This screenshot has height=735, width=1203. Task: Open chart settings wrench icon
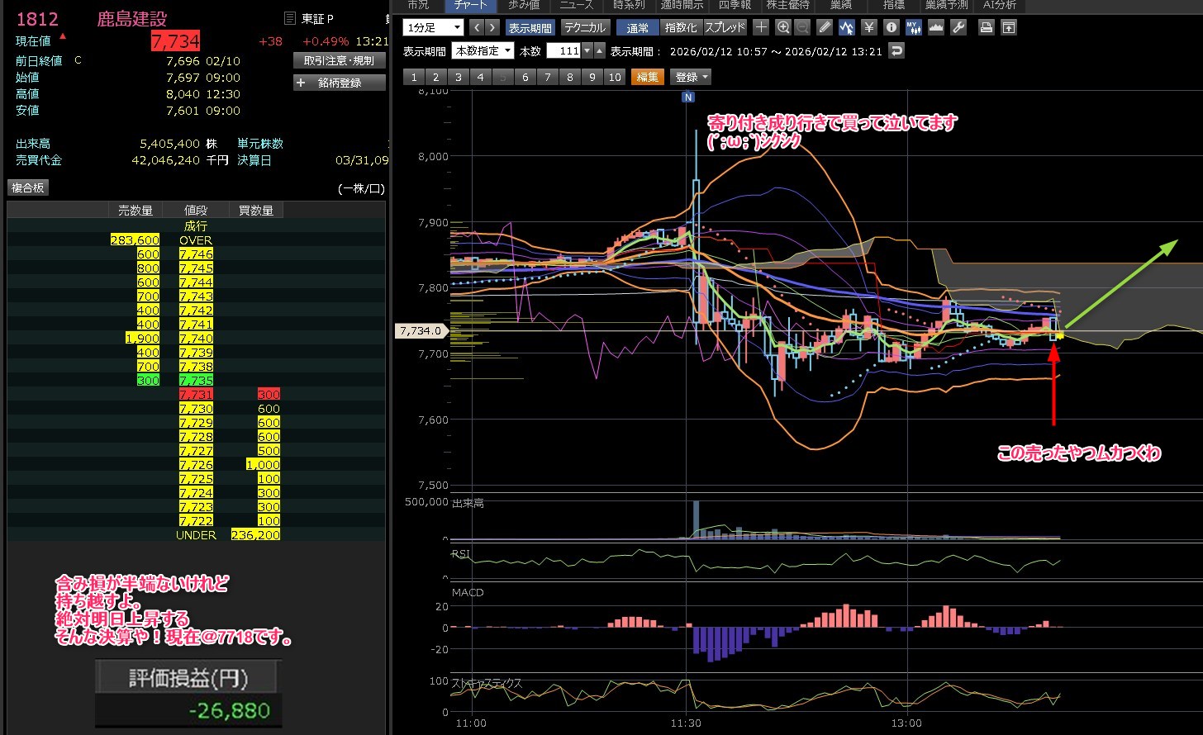[958, 27]
